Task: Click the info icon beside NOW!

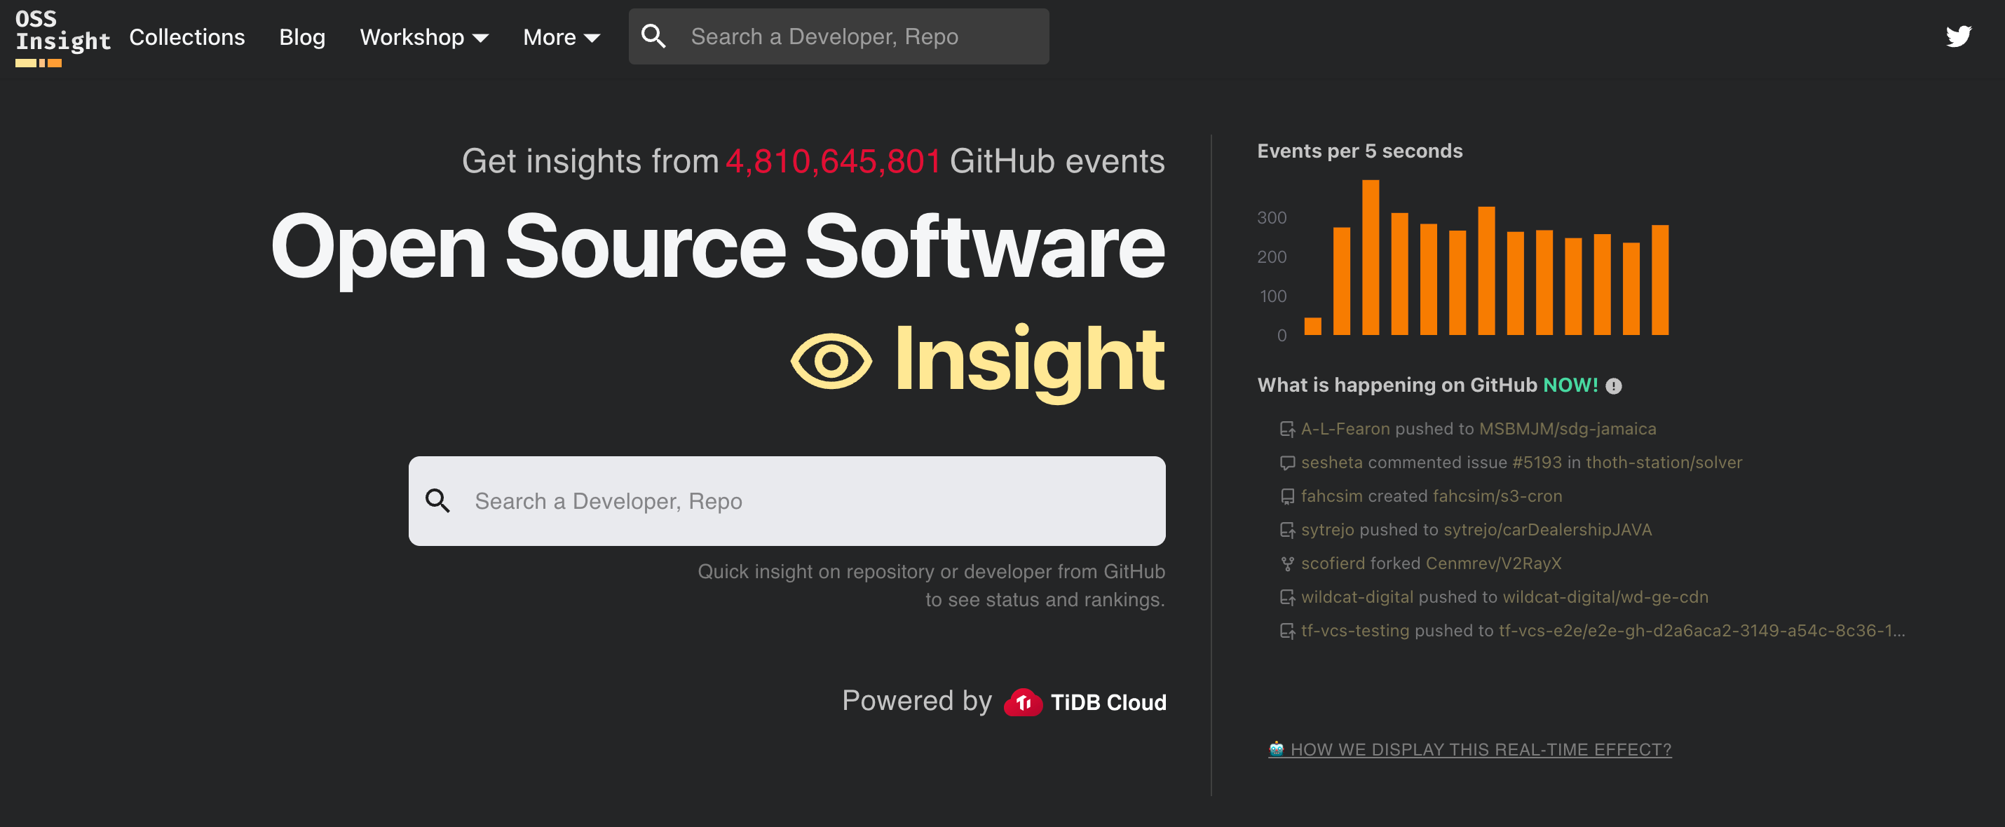Action: [1614, 386]
